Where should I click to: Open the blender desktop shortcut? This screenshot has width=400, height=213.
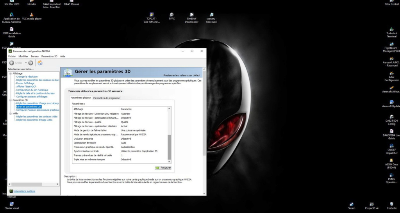[x=32, y=3]
